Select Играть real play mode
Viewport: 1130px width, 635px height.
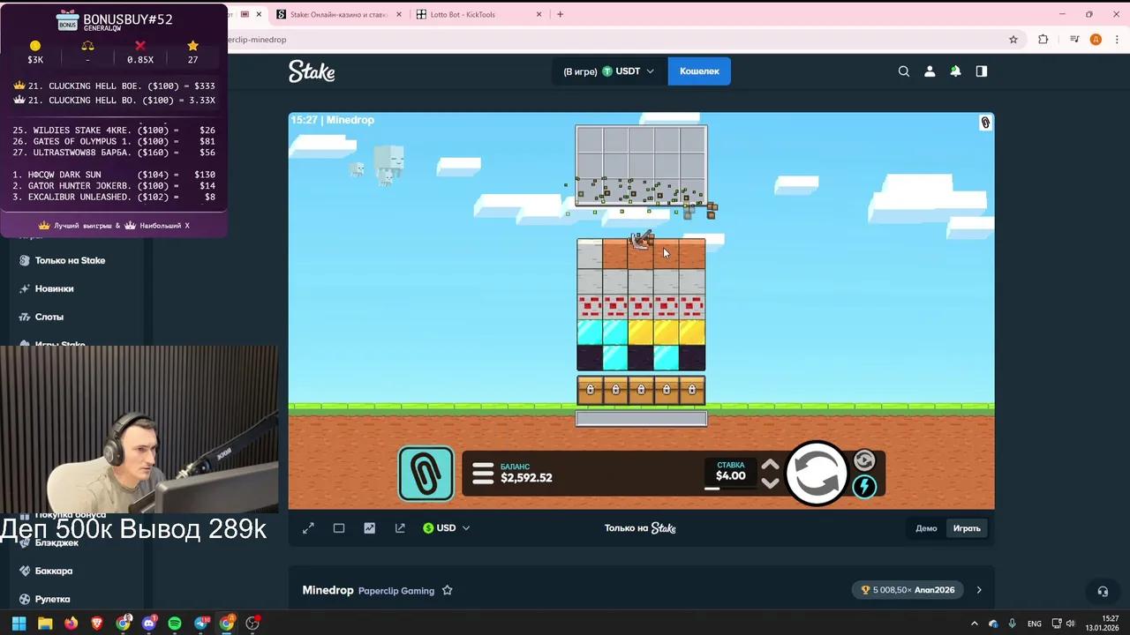coord(967,528)
